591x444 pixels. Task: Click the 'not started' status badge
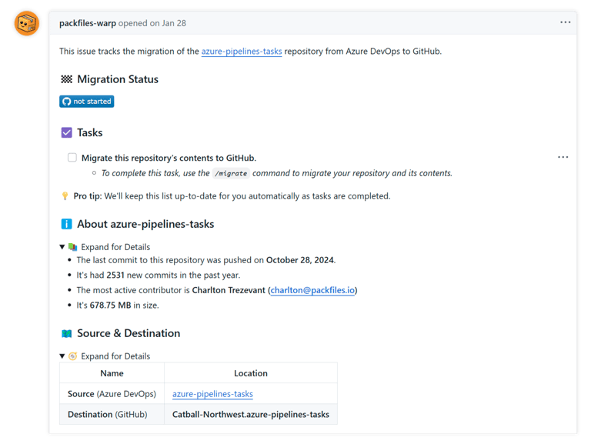click(x=87, y=101)
